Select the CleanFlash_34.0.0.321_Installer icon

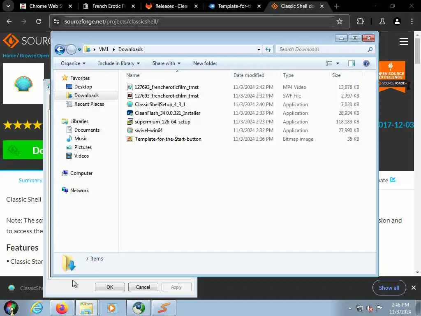pos(130,113)
